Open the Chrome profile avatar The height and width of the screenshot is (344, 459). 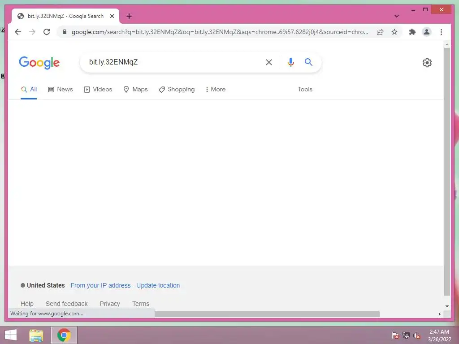click(x=427, y=32)
